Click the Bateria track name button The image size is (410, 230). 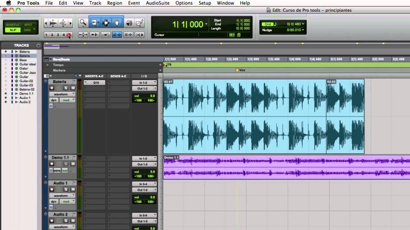(x=60, y=82)
